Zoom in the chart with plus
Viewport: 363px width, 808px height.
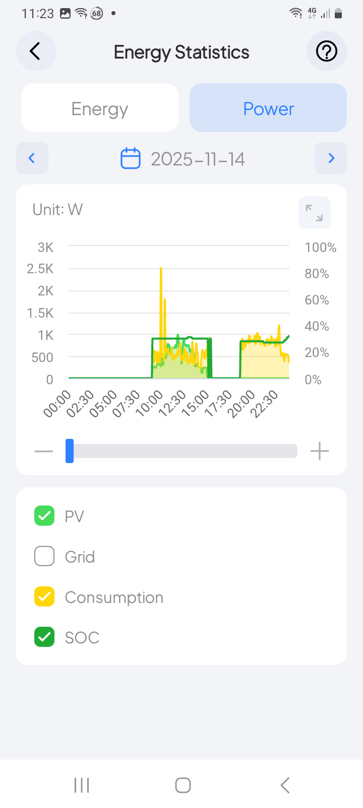tap(320, 451)
